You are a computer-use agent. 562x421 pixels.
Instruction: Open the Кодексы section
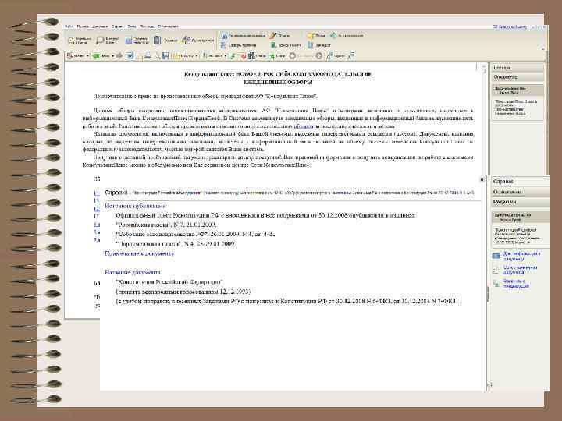[165, 41]
